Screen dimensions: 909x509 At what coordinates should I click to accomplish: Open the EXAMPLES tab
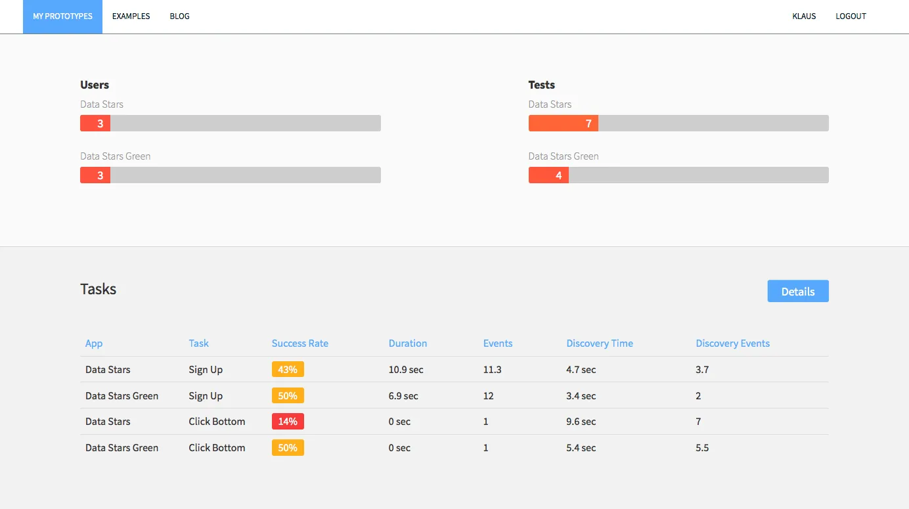coord(131,16)
